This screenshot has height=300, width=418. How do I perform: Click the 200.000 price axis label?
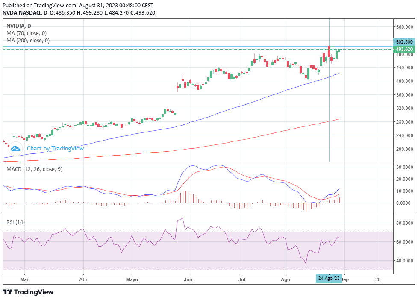404,149
